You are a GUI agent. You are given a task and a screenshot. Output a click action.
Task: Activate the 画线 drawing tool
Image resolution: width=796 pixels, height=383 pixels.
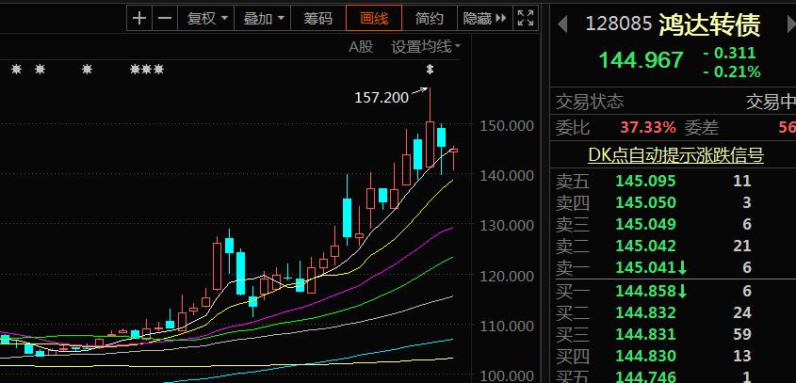(374, 19)
